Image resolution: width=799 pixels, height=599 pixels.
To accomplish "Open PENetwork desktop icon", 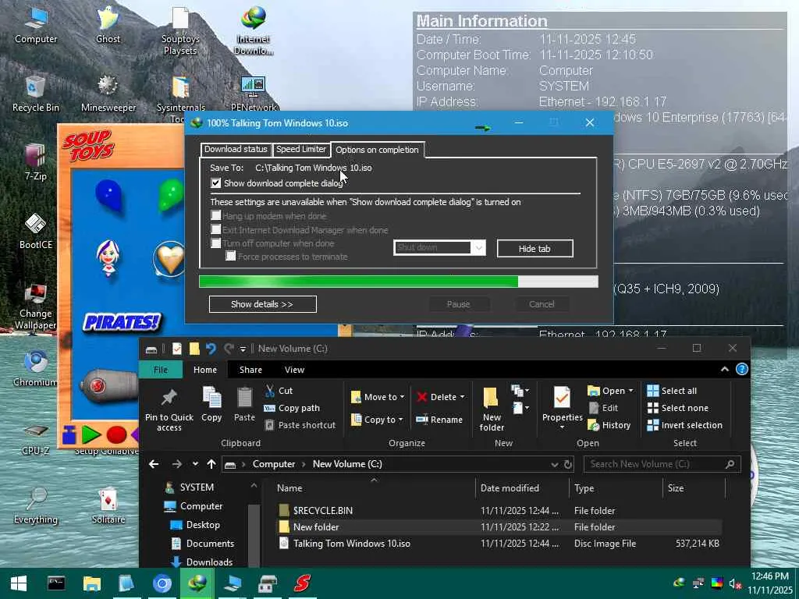I will point(254,94).
